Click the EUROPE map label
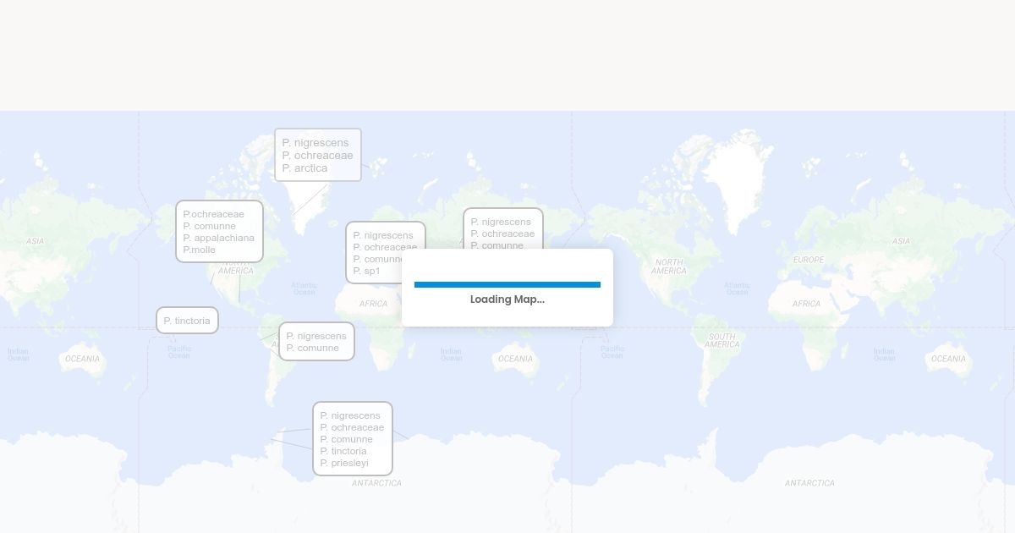Screen dimensions: 1015x533 [x=808, y=260]
